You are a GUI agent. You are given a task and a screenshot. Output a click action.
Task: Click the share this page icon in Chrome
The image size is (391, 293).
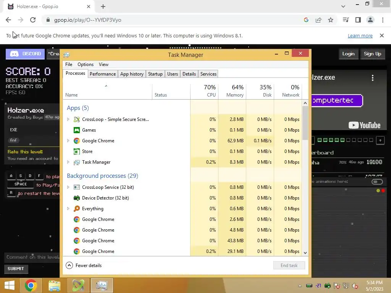pyautogui.click(x=318, y=20)
